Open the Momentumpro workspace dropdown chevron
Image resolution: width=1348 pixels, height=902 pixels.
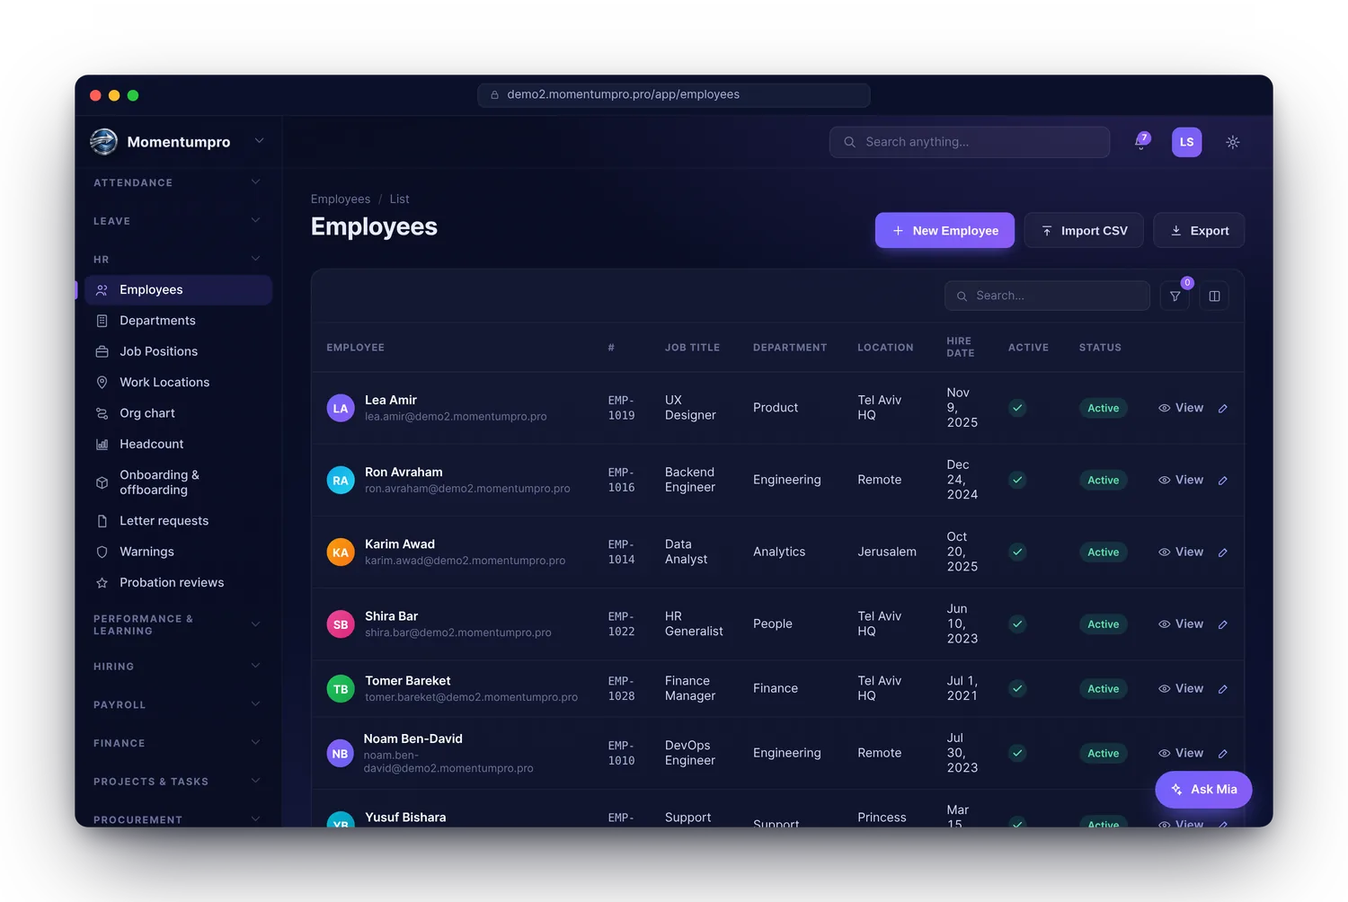[x=259, y=141]
